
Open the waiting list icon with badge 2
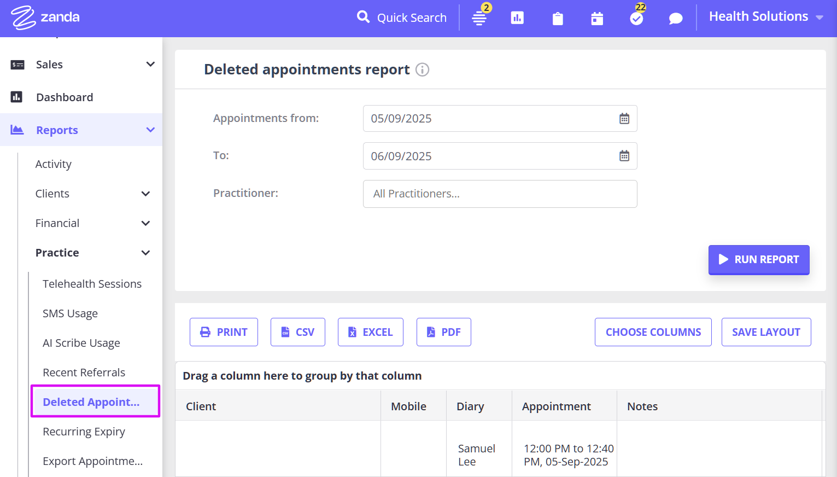click(x=479, y=18)
